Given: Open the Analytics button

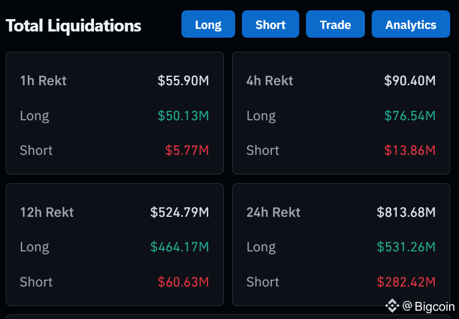Looking at the screenshot, I should [411, 24].
